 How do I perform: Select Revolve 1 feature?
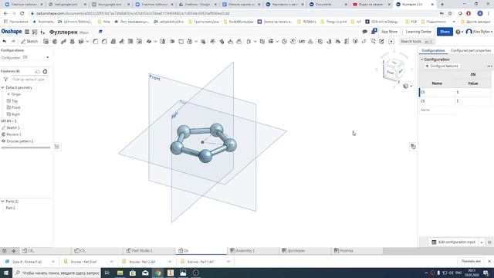[x=14, y=134]
